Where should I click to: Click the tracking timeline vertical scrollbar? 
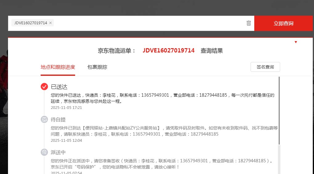click(279, 110)
